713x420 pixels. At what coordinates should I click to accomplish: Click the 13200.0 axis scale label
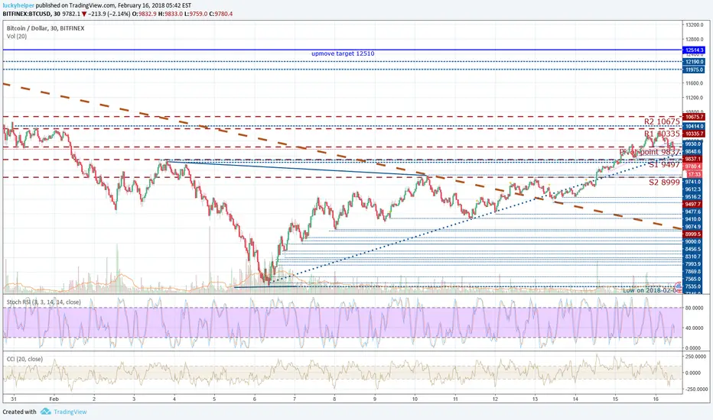695,24
